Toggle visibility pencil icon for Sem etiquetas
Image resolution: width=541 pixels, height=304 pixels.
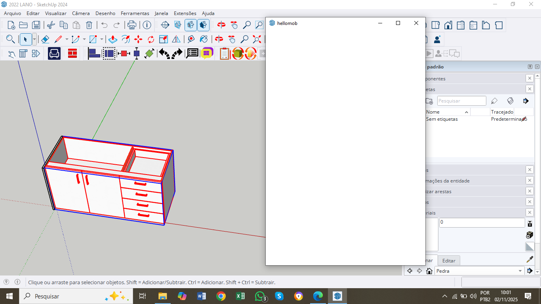(x=524, y=119)
